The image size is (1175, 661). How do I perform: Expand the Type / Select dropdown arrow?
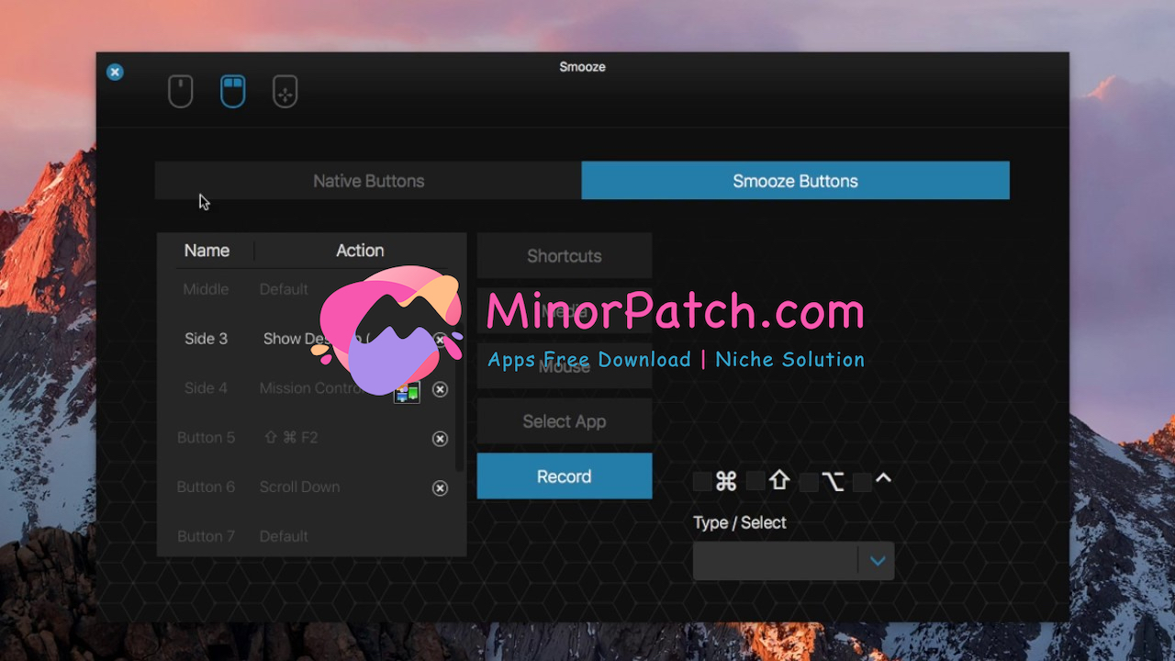[x=877, y=561]
